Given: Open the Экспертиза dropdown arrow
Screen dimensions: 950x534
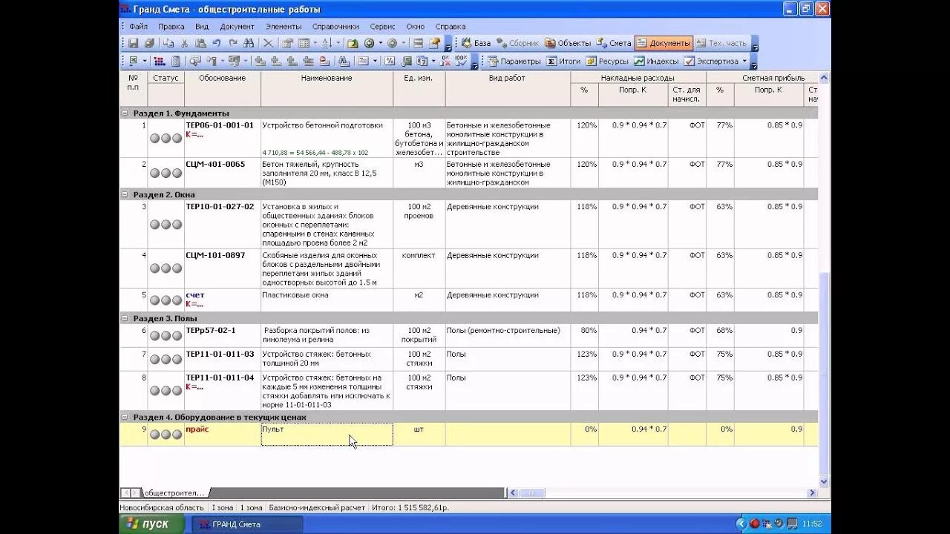Looking at the screenshot, I should tap(744, 61).
